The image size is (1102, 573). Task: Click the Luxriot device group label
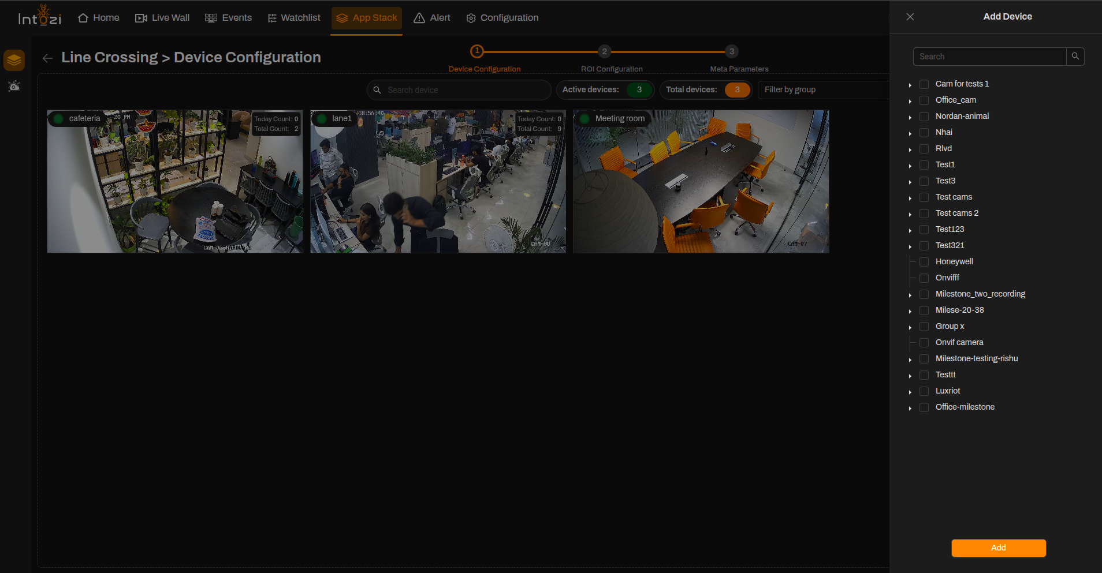948,391
